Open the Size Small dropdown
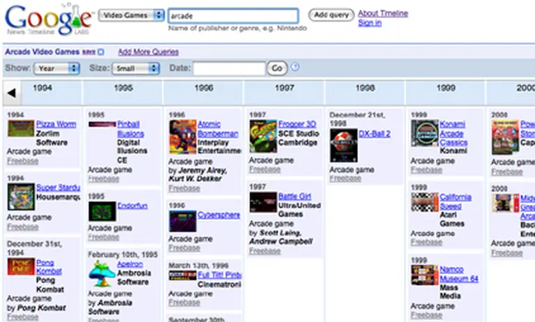535x322 pixels. [134, 68]
